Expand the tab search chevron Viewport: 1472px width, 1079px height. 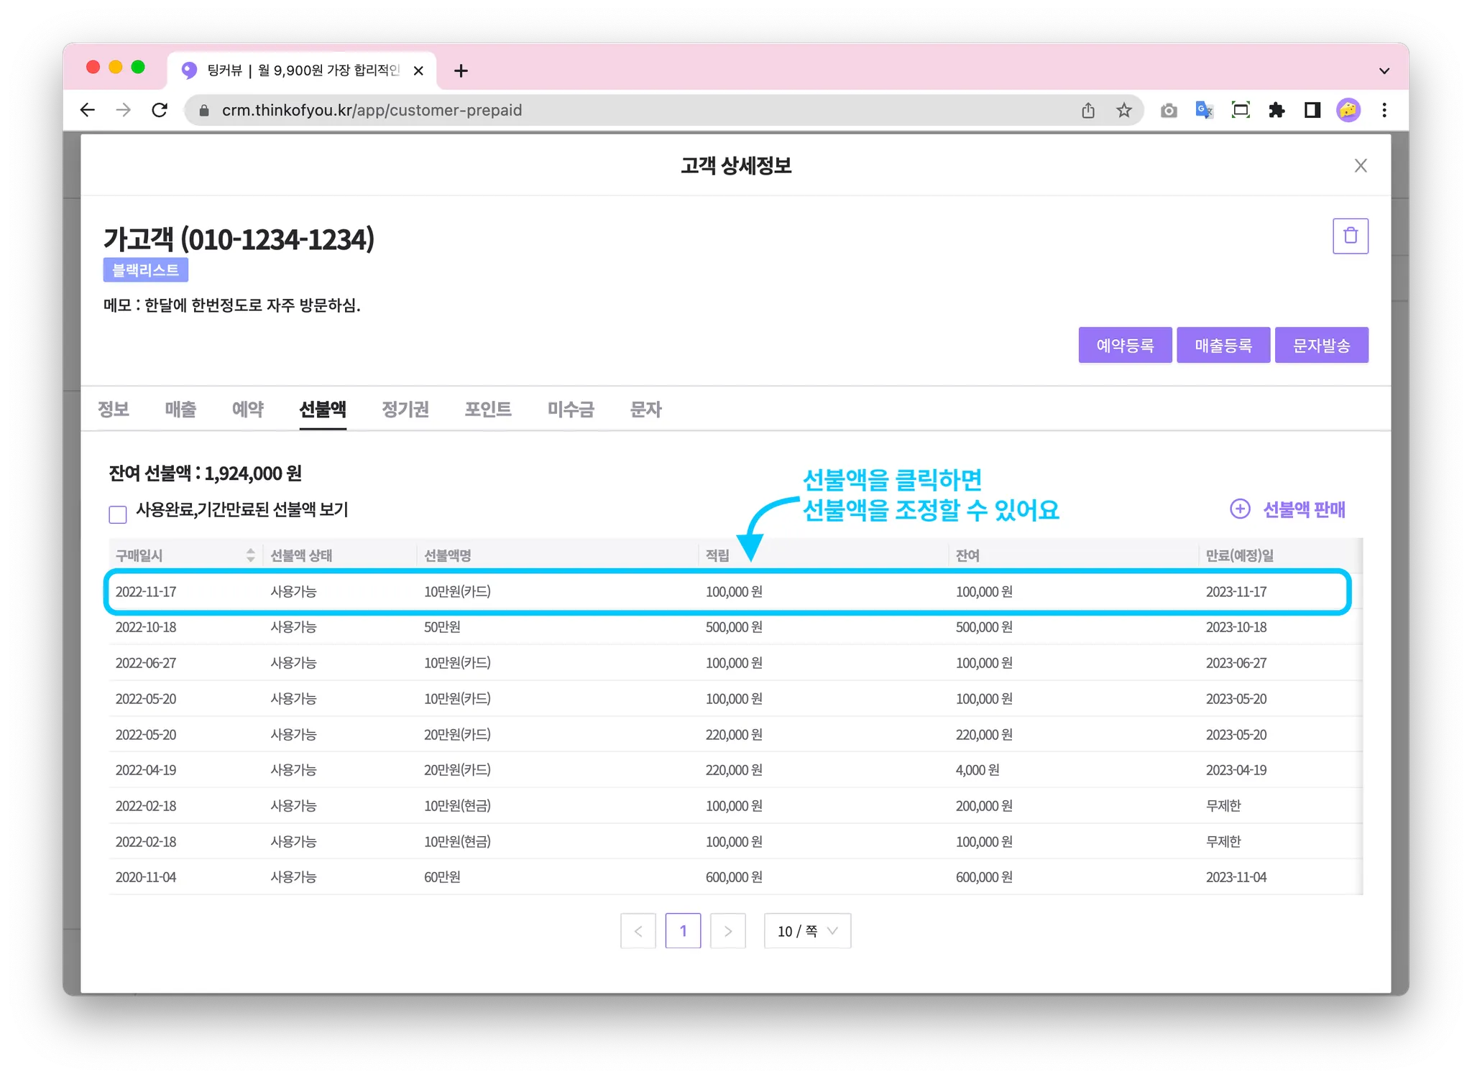point(1384,70)
